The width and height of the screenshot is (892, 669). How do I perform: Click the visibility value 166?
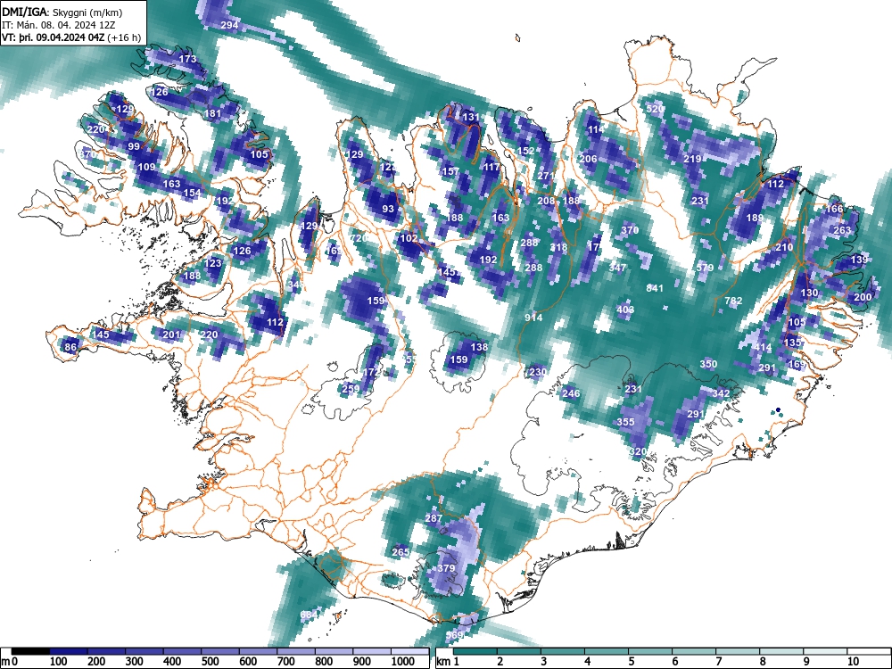tap(835, 209)
